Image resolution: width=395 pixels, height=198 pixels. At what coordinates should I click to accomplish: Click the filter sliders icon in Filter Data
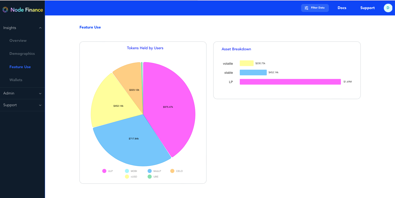pos(306,8)
